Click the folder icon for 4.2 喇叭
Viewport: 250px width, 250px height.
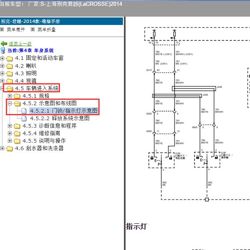coord(10,66)
